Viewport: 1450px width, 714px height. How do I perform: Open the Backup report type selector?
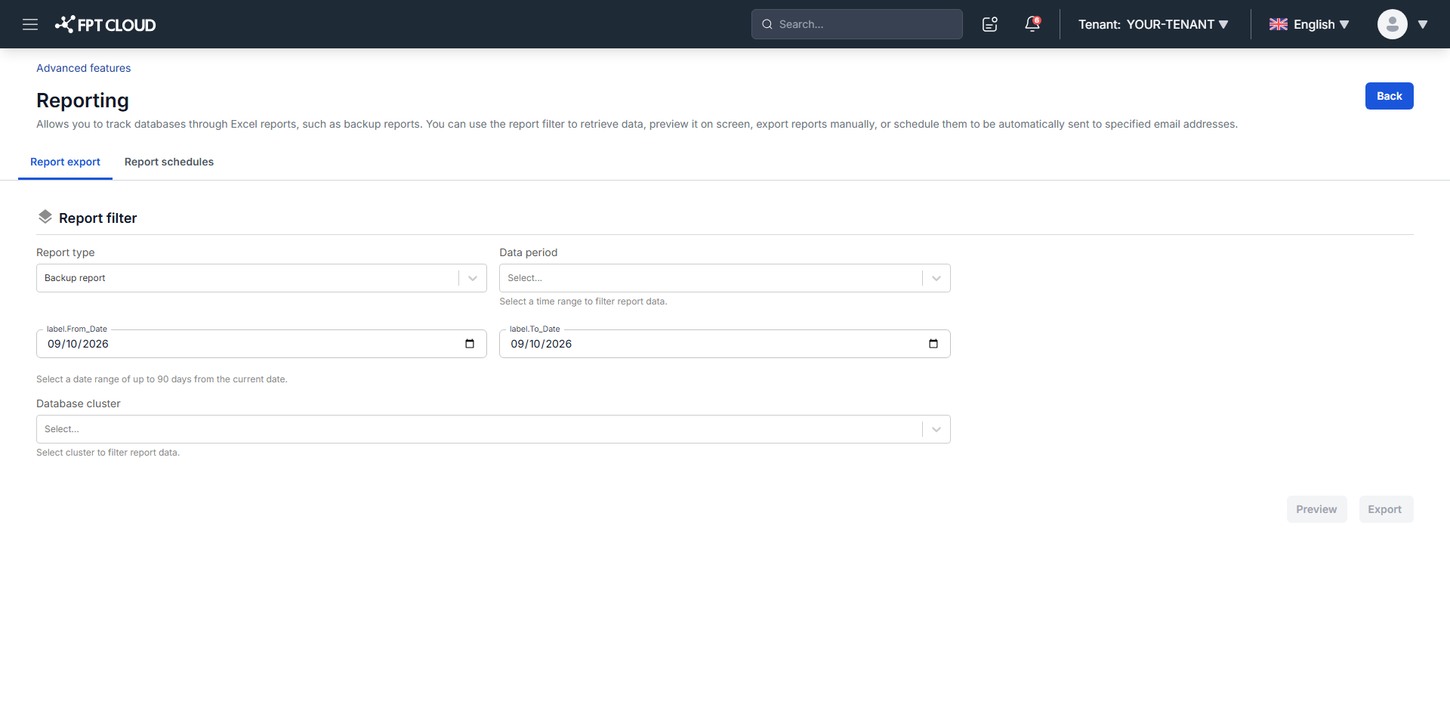pyautogui.click(x=261, y=278)
